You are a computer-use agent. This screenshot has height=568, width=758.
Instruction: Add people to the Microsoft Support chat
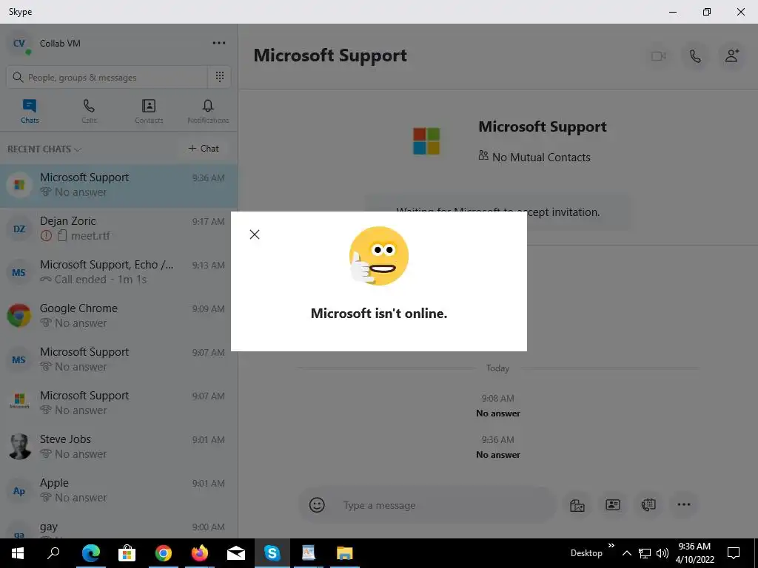[x=732, y=56]
